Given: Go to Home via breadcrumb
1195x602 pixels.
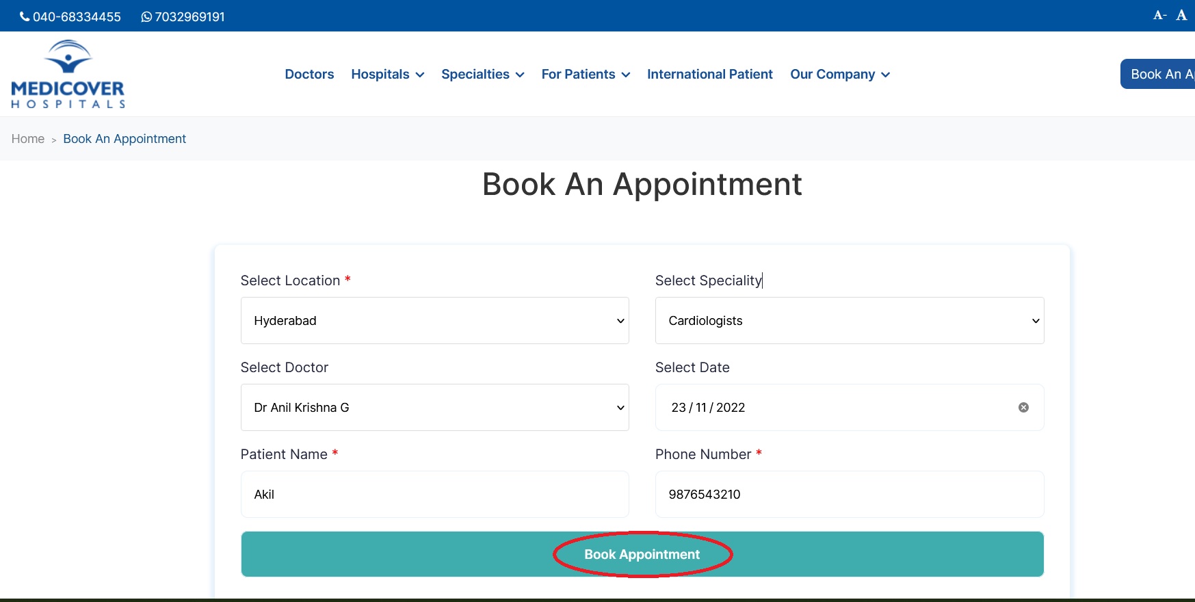Looking at the screenshot, I should pyautogui.click(x=28, y=139).
